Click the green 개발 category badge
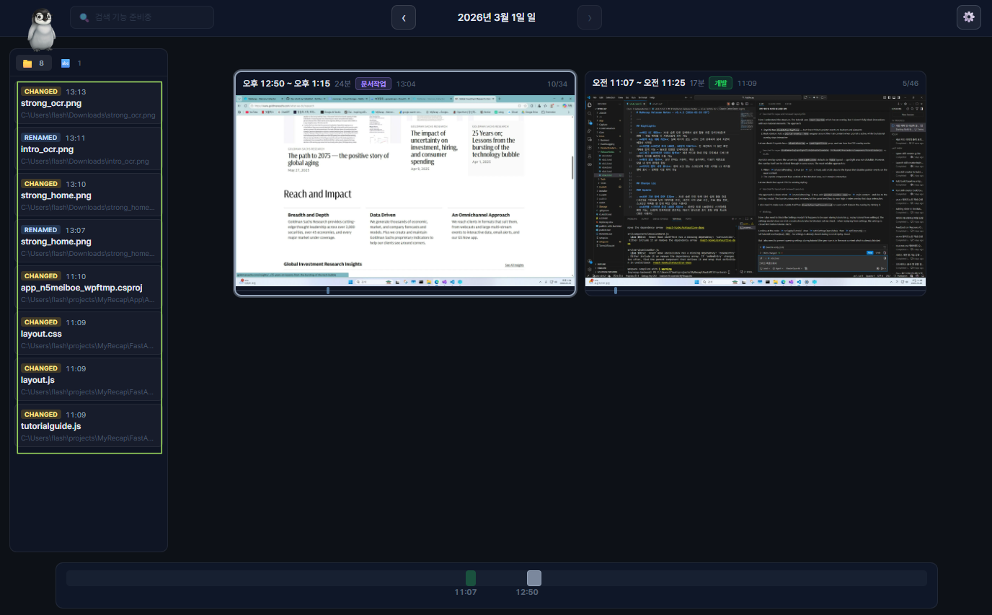 click(x=720, y=84)
